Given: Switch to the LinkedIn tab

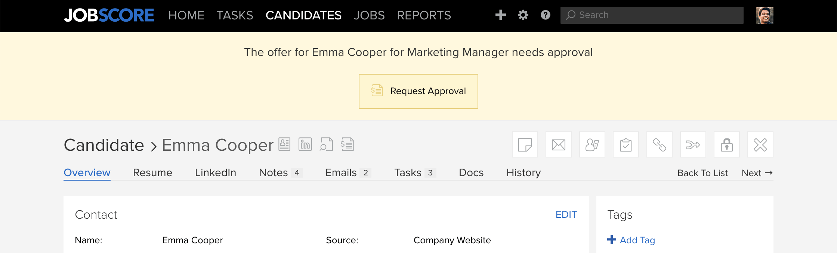Looking at the screenshot, I should 216,173.
